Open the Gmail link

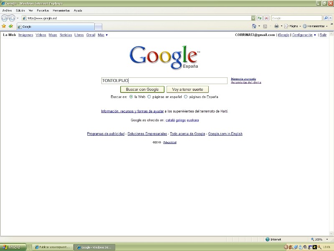pyautogui.click(x=91, y=35)
